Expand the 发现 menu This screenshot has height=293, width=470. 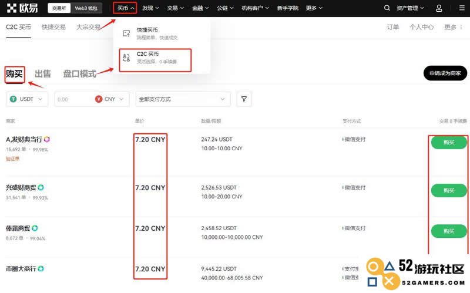150,8
